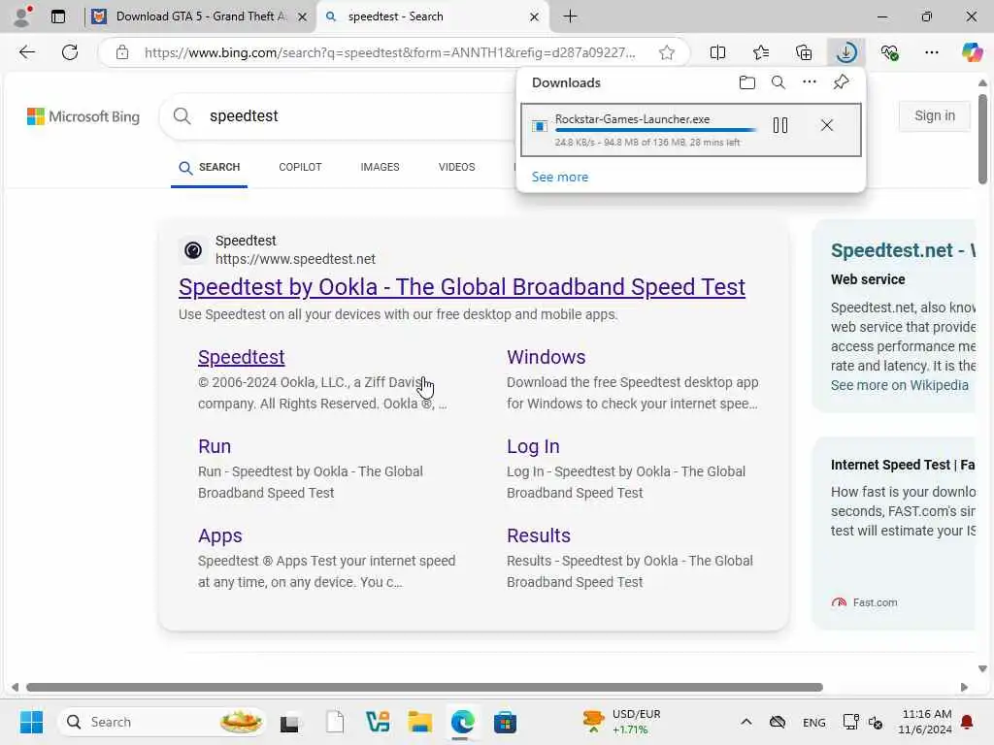The width and height of the screenshot is (994, 745).
Task: Click the ENG language indicator
Action: click(814, 723)
